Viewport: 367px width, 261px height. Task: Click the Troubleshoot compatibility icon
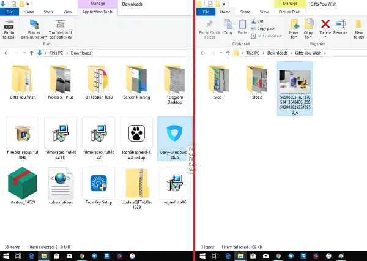point(61,25)
